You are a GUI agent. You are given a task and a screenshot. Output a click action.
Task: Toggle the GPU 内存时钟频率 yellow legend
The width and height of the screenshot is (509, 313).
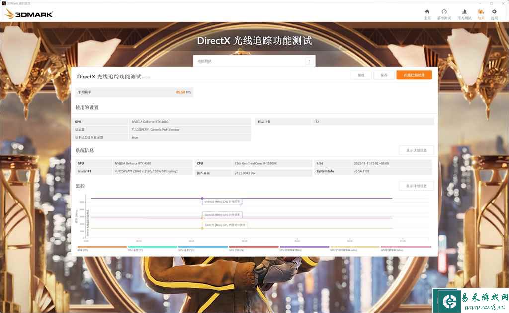[355, 248]
